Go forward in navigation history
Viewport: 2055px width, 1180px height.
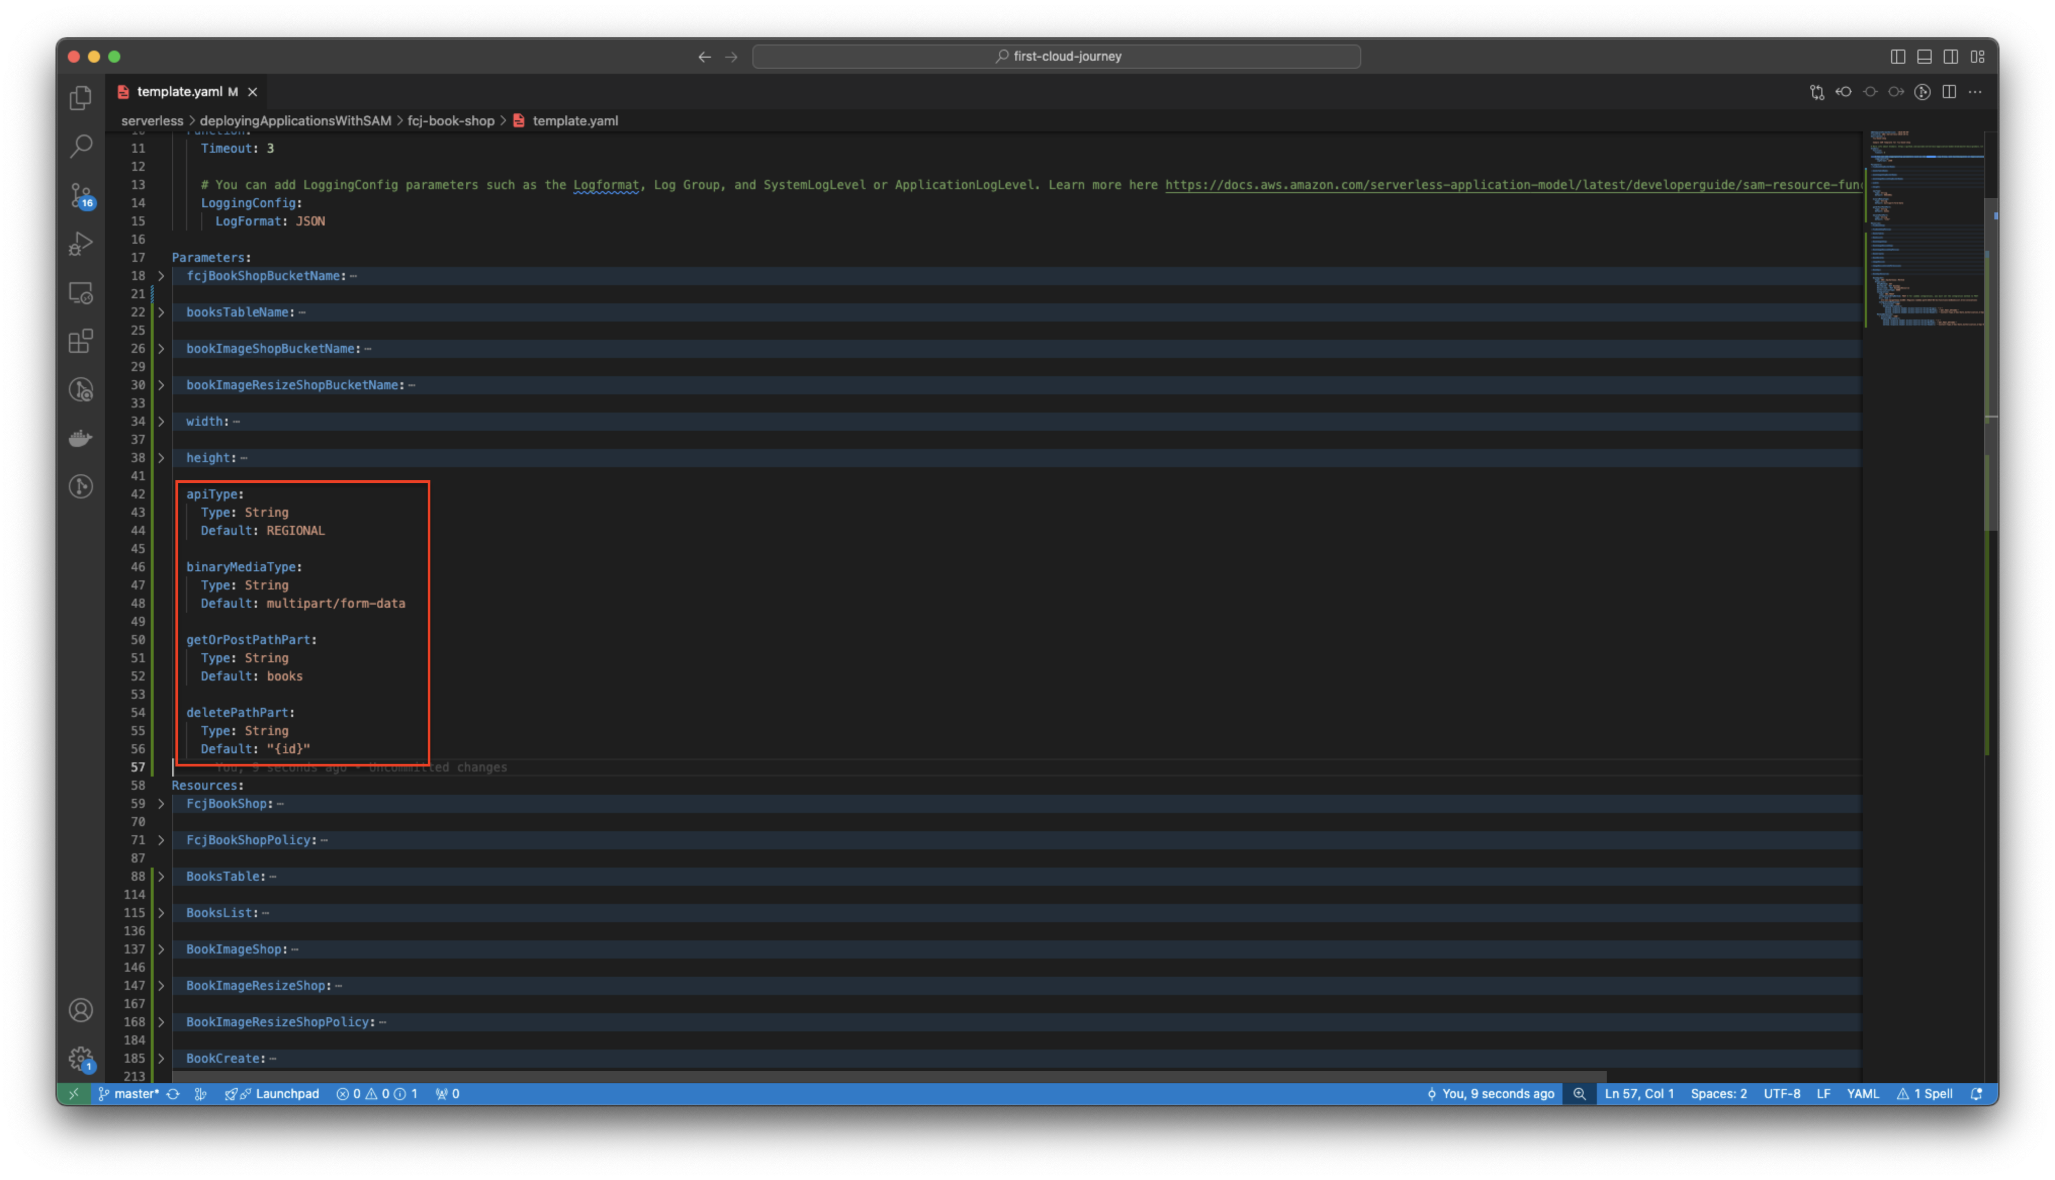tap(731, 57)
